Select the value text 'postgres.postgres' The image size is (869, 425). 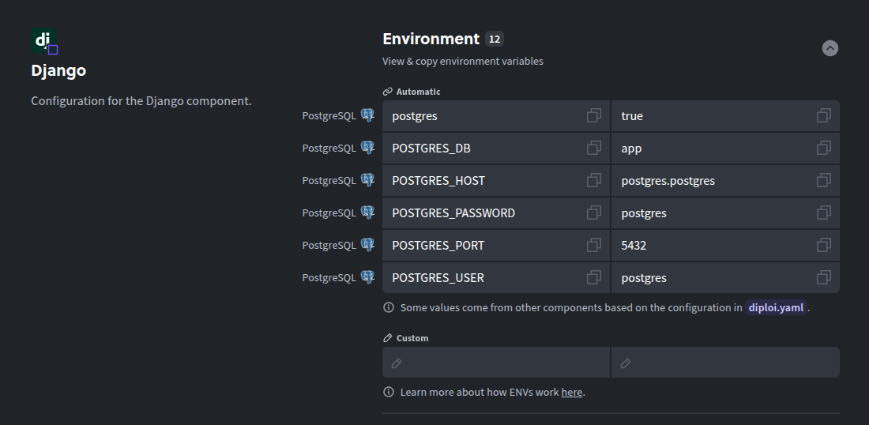668,181
